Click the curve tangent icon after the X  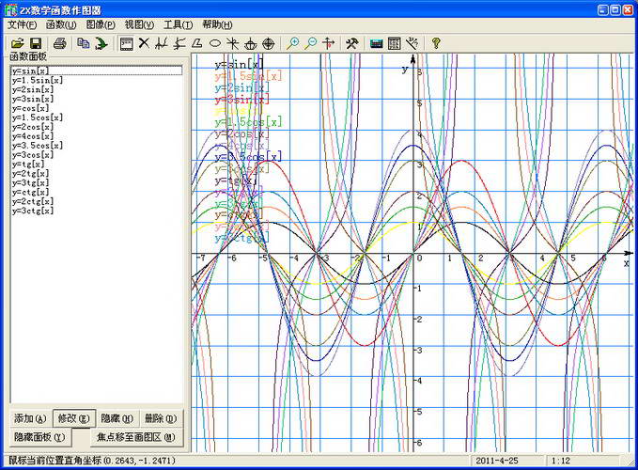coord(162,43)
